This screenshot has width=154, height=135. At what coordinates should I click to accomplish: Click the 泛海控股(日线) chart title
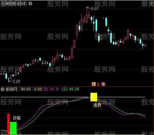tap(14, 4)
